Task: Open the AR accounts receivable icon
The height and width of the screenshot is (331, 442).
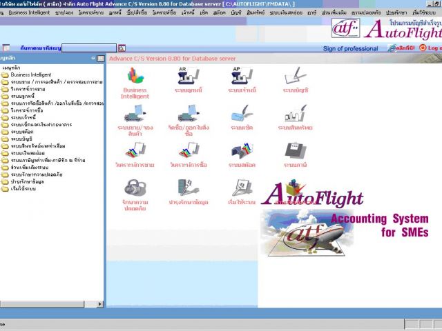Action: pos(188,77)
